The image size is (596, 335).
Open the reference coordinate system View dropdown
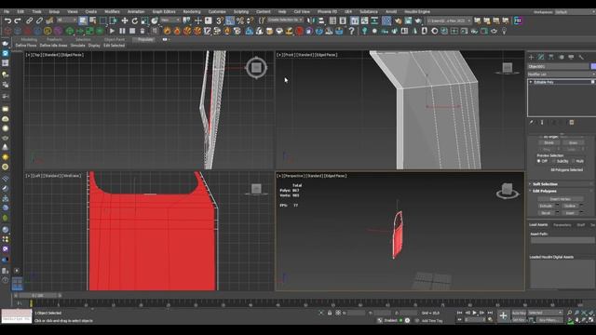(x=169, y=20)
